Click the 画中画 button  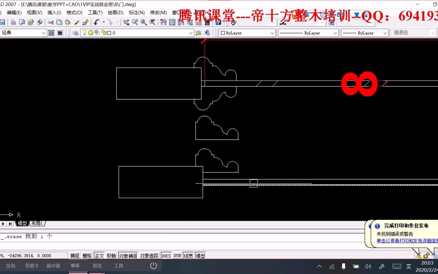[53, 266]
